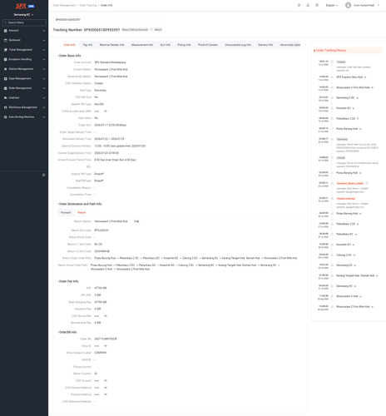Reveal the COD Payment Method value
Screen dimensions: 386x416
click(106, 388)
